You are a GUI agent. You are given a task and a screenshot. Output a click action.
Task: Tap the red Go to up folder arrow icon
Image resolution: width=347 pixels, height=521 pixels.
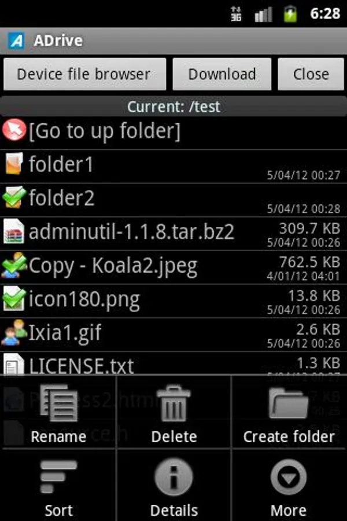tap(14, 130)
